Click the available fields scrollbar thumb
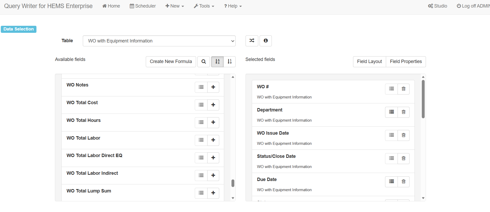 (233, 183)
